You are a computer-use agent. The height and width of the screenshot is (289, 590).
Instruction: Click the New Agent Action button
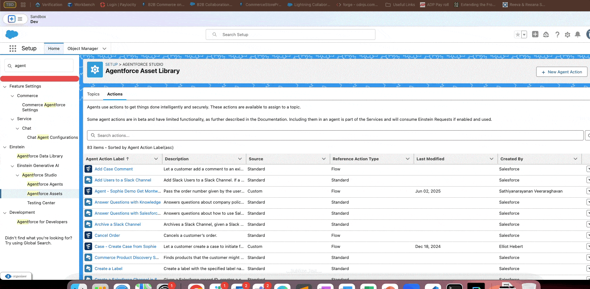562,72
